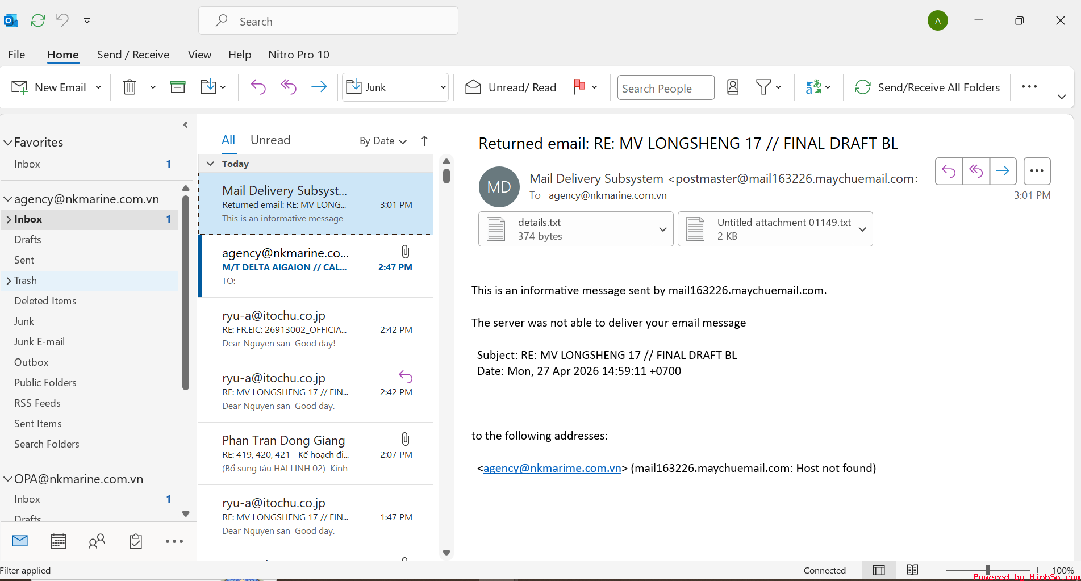The width and height of the screenshot is (1081, 581).
Task: Collapse OPA@nkmarine.com.vn account
Action: (8, 479)
